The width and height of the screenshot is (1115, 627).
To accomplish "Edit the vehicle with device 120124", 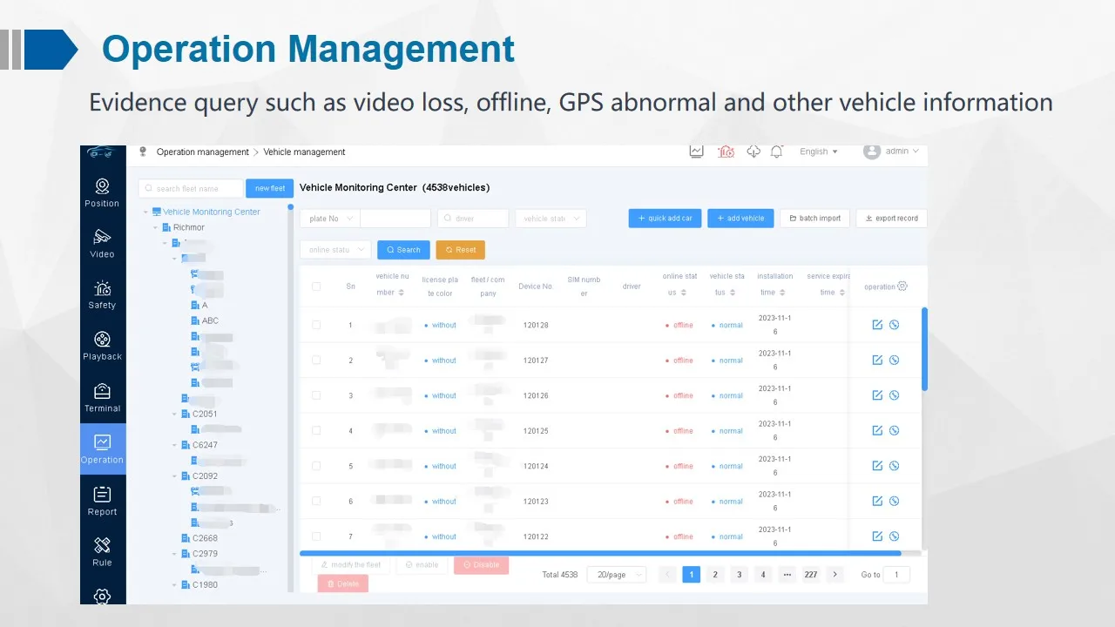I will 877,466.
